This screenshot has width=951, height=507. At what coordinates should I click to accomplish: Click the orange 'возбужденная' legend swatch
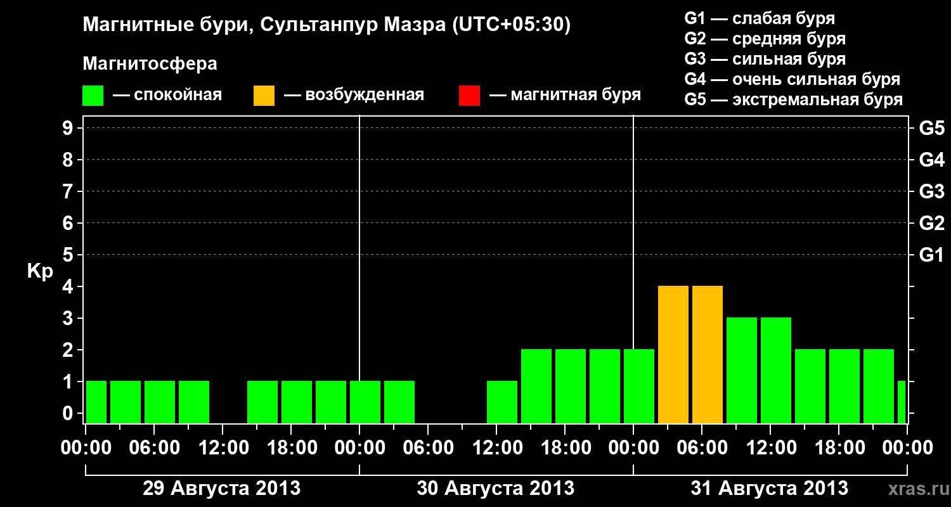tap(264, 95)
